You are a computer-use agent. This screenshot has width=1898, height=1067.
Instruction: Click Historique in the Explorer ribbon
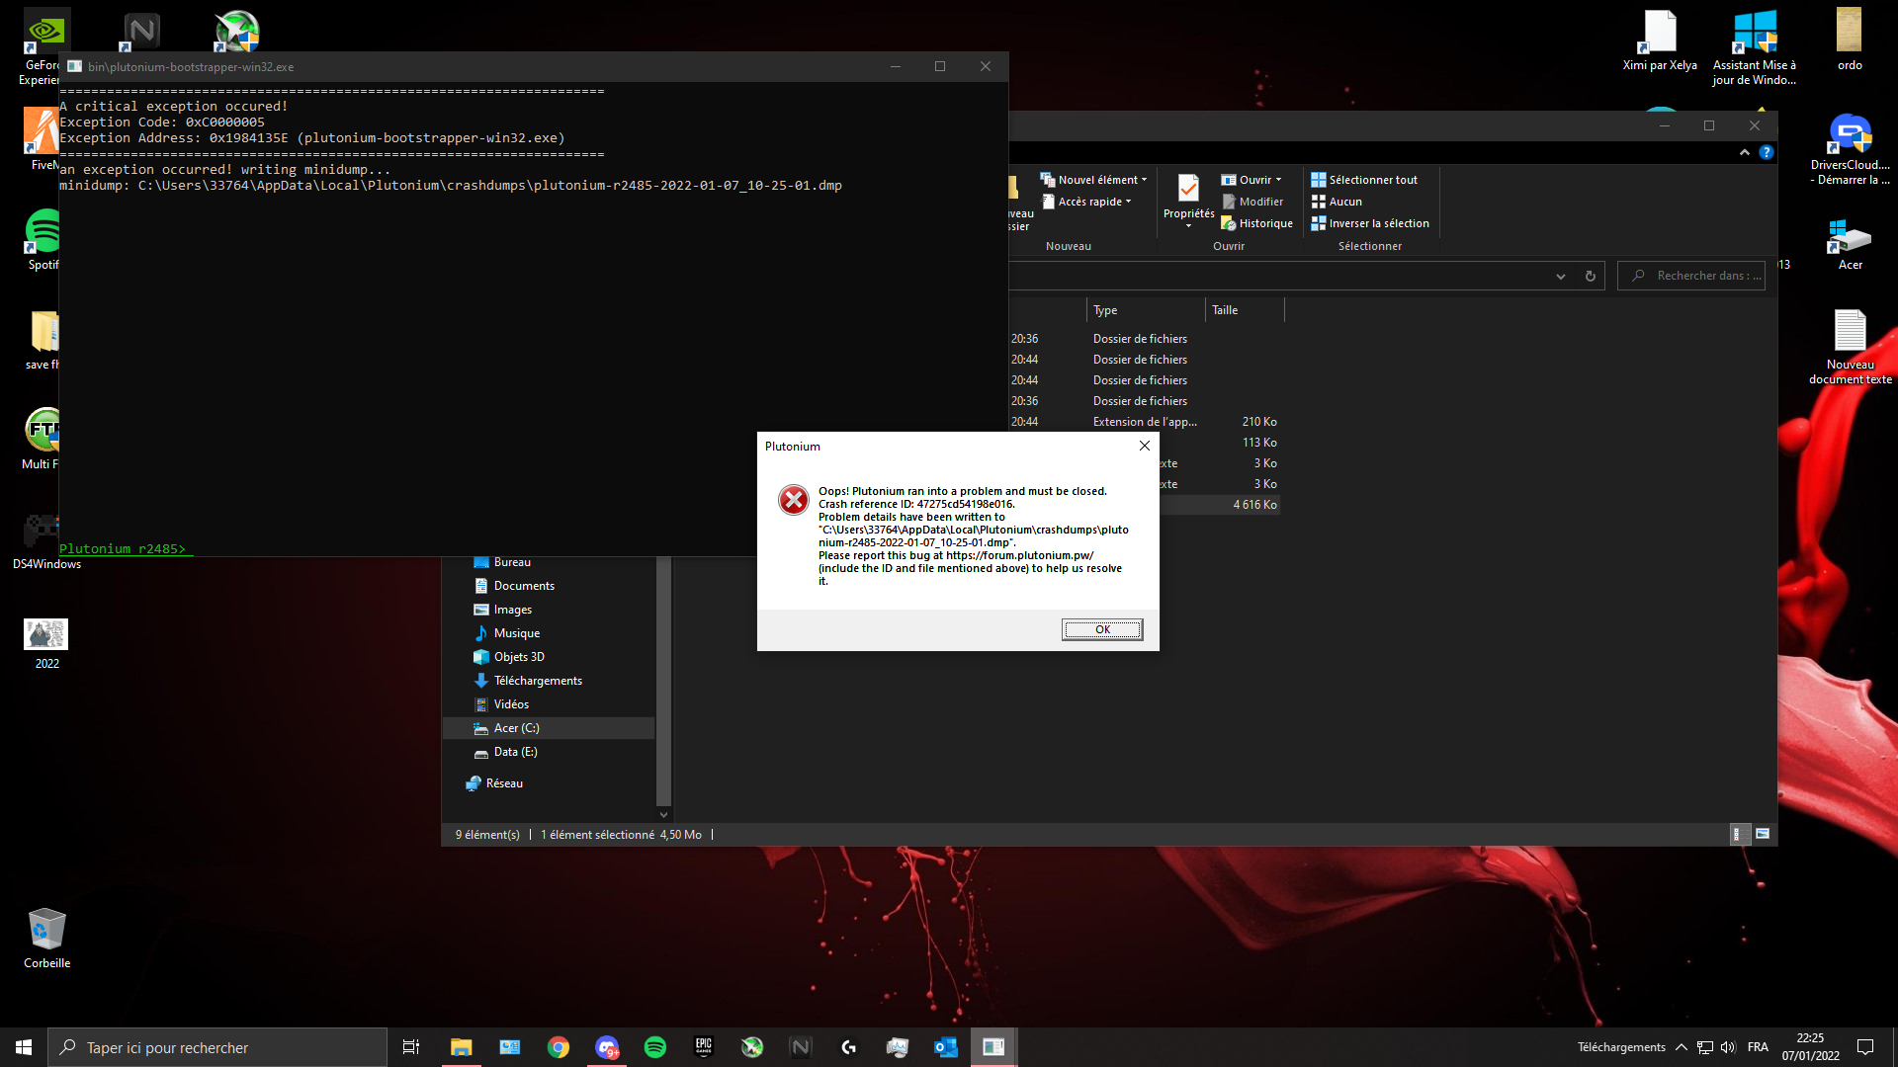pyautogui.click(x=1256, y=223)
